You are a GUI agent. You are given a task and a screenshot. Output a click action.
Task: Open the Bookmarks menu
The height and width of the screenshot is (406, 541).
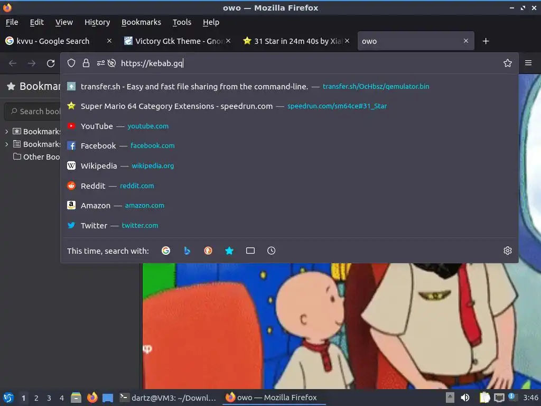point(141,22)
